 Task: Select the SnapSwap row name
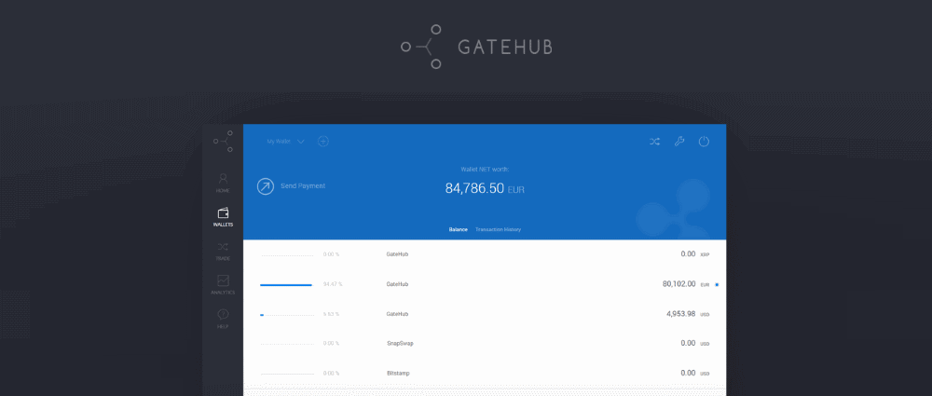coord(400,344)
